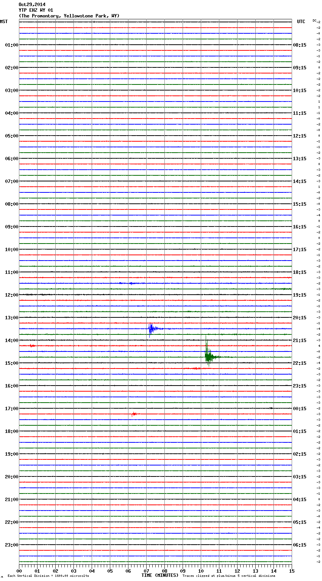Click the '12:15' UTC row label
Viewport: 322px width, 581px height.
pyautogui.click(x=300, y=136)
